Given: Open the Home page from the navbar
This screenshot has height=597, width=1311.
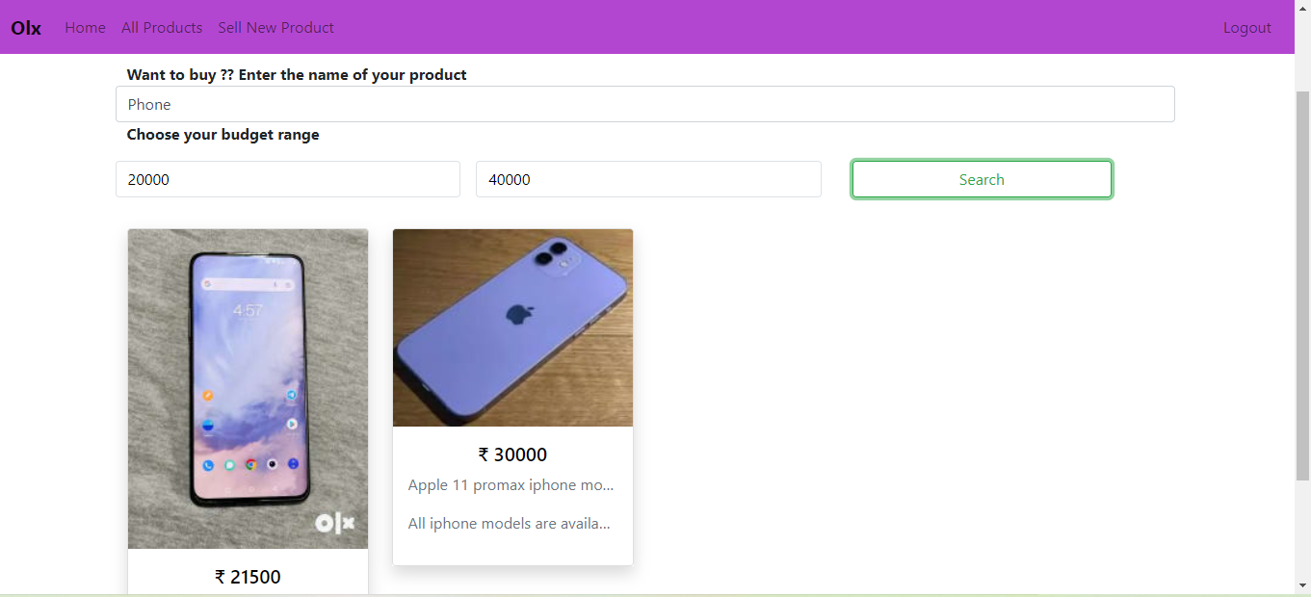Looking at the screenshot, I should pyautogui.click(x=85, y=27).
